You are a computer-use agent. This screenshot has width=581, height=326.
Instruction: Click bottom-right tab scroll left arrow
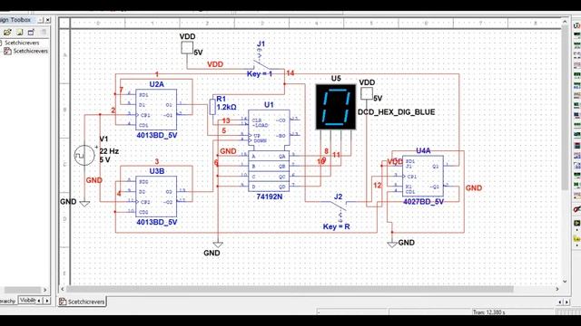point(560,302)
